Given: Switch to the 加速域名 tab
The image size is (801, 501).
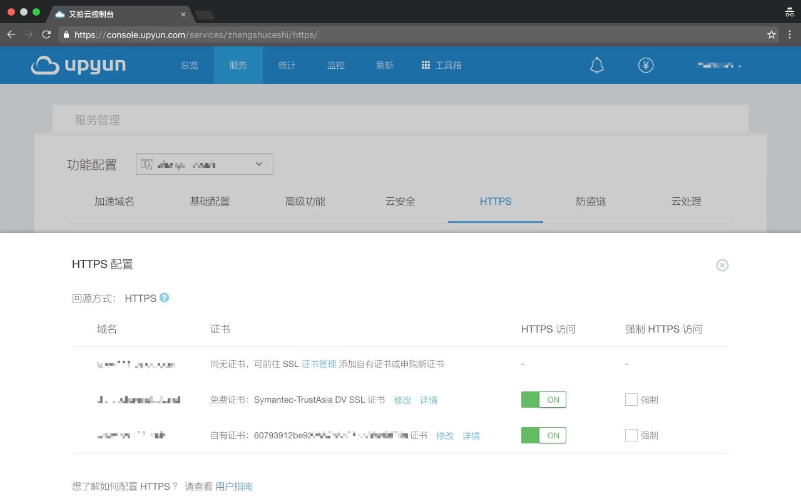Looking at the screenshot, I should [x=115, y=201].
